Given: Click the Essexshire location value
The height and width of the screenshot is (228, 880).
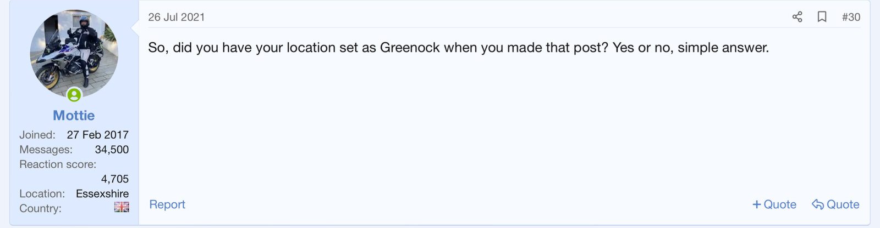Looking at the screenshot, I should (102, 193).
